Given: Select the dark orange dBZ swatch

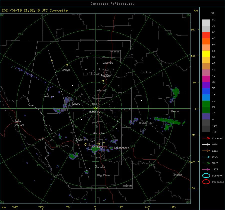Looking at the screenshot, I should pos(206,41).
